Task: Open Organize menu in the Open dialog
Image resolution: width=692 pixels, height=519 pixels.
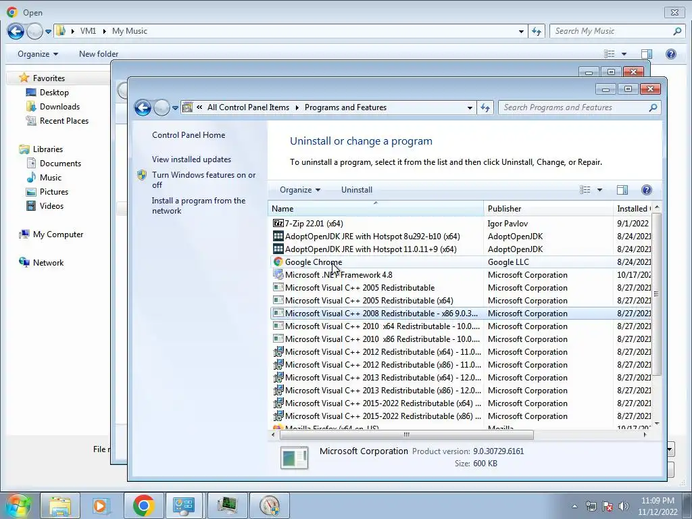Action: 38,54
